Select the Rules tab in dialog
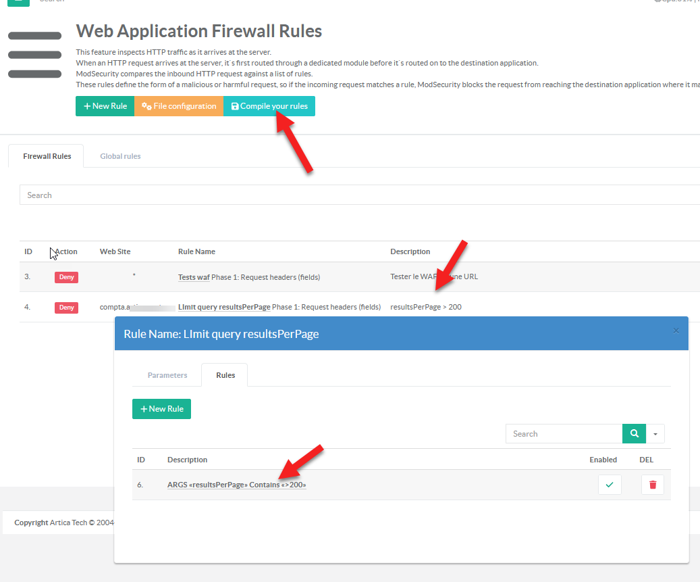Screen dimensions: 700x582 225,375
